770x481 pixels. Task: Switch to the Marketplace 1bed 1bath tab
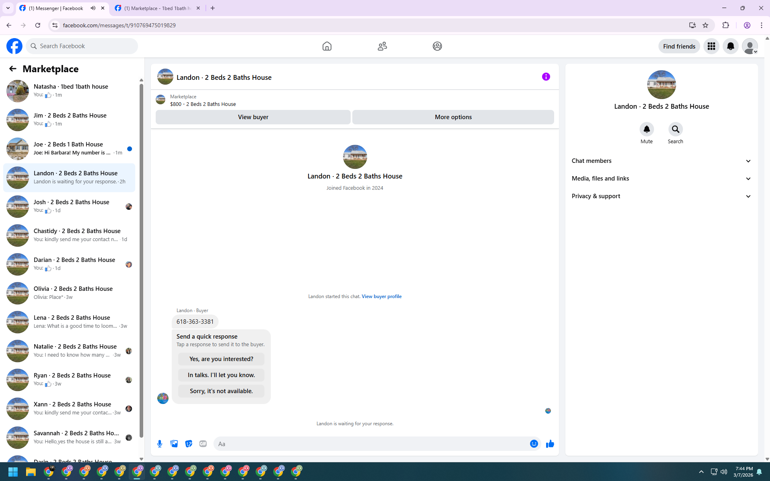point(157,8)
